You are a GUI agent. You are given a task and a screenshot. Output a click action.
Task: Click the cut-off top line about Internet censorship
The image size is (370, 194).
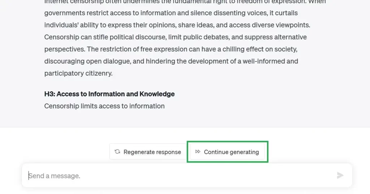[185, 2]
